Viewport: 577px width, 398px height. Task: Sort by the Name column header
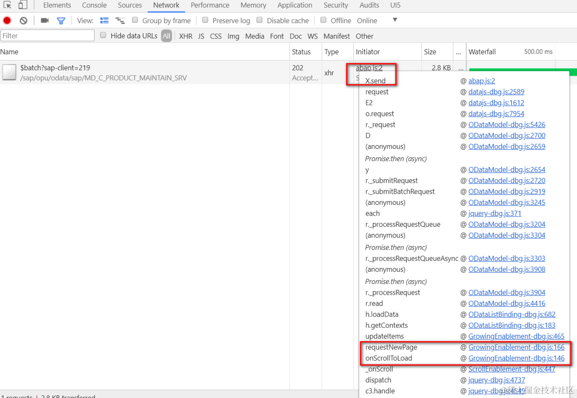[144, 52]
